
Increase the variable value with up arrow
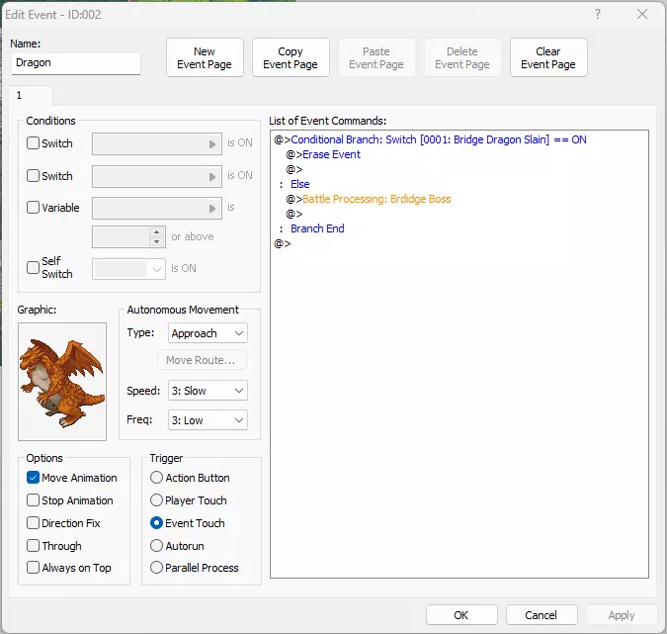pos(156,232)
